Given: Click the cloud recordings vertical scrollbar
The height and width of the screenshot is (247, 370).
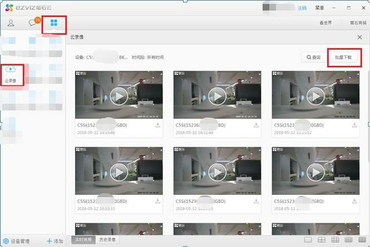Looking at the screenshot, I should click(x=368, y=115).
